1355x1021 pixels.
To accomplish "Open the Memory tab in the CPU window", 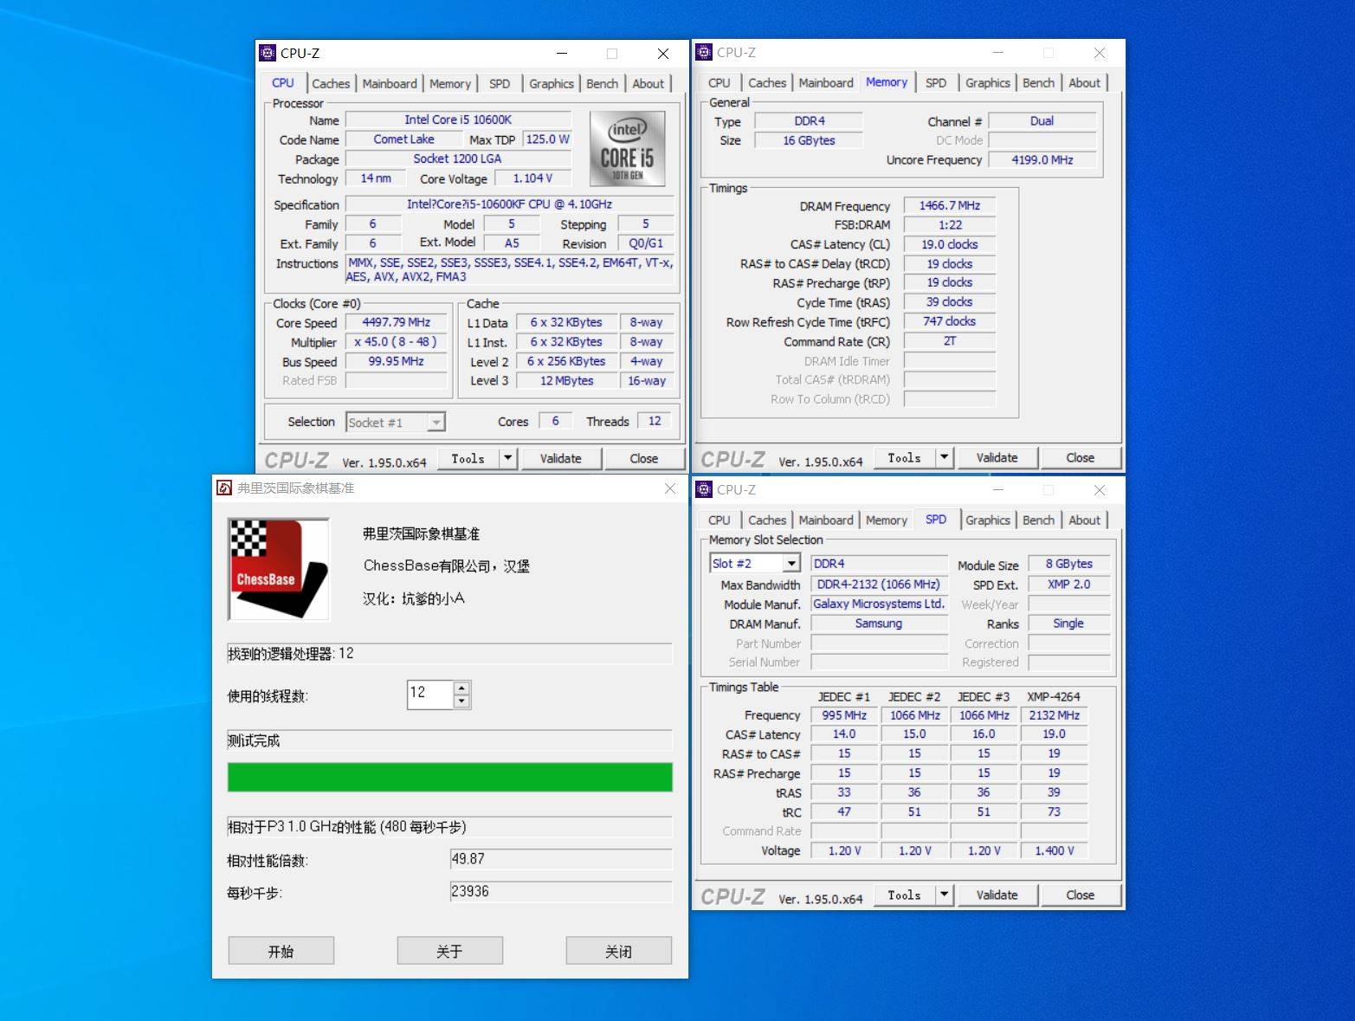I will (x=450, y=84).
